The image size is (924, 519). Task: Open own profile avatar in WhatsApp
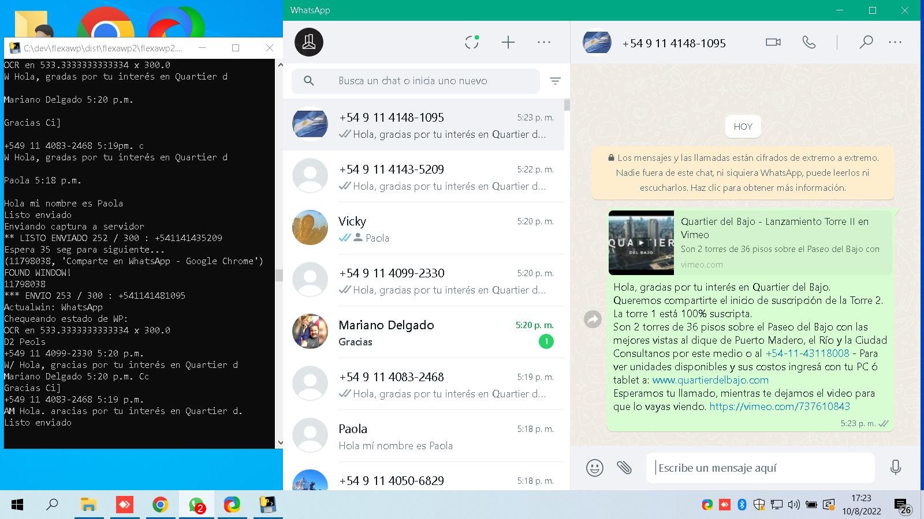point(309,42)
